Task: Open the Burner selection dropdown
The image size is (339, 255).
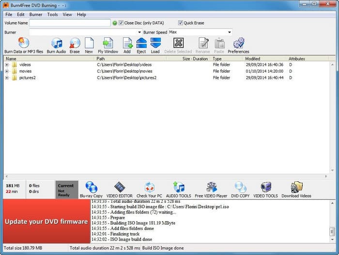Action: click(126, 32)
